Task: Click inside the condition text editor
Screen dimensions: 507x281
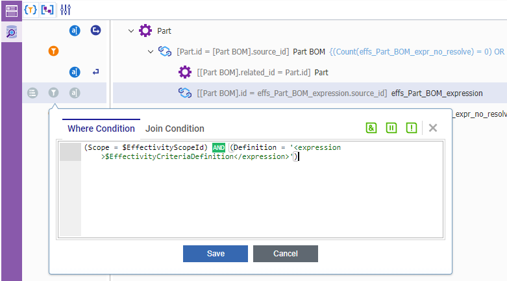Action: [x=251, y=189]
